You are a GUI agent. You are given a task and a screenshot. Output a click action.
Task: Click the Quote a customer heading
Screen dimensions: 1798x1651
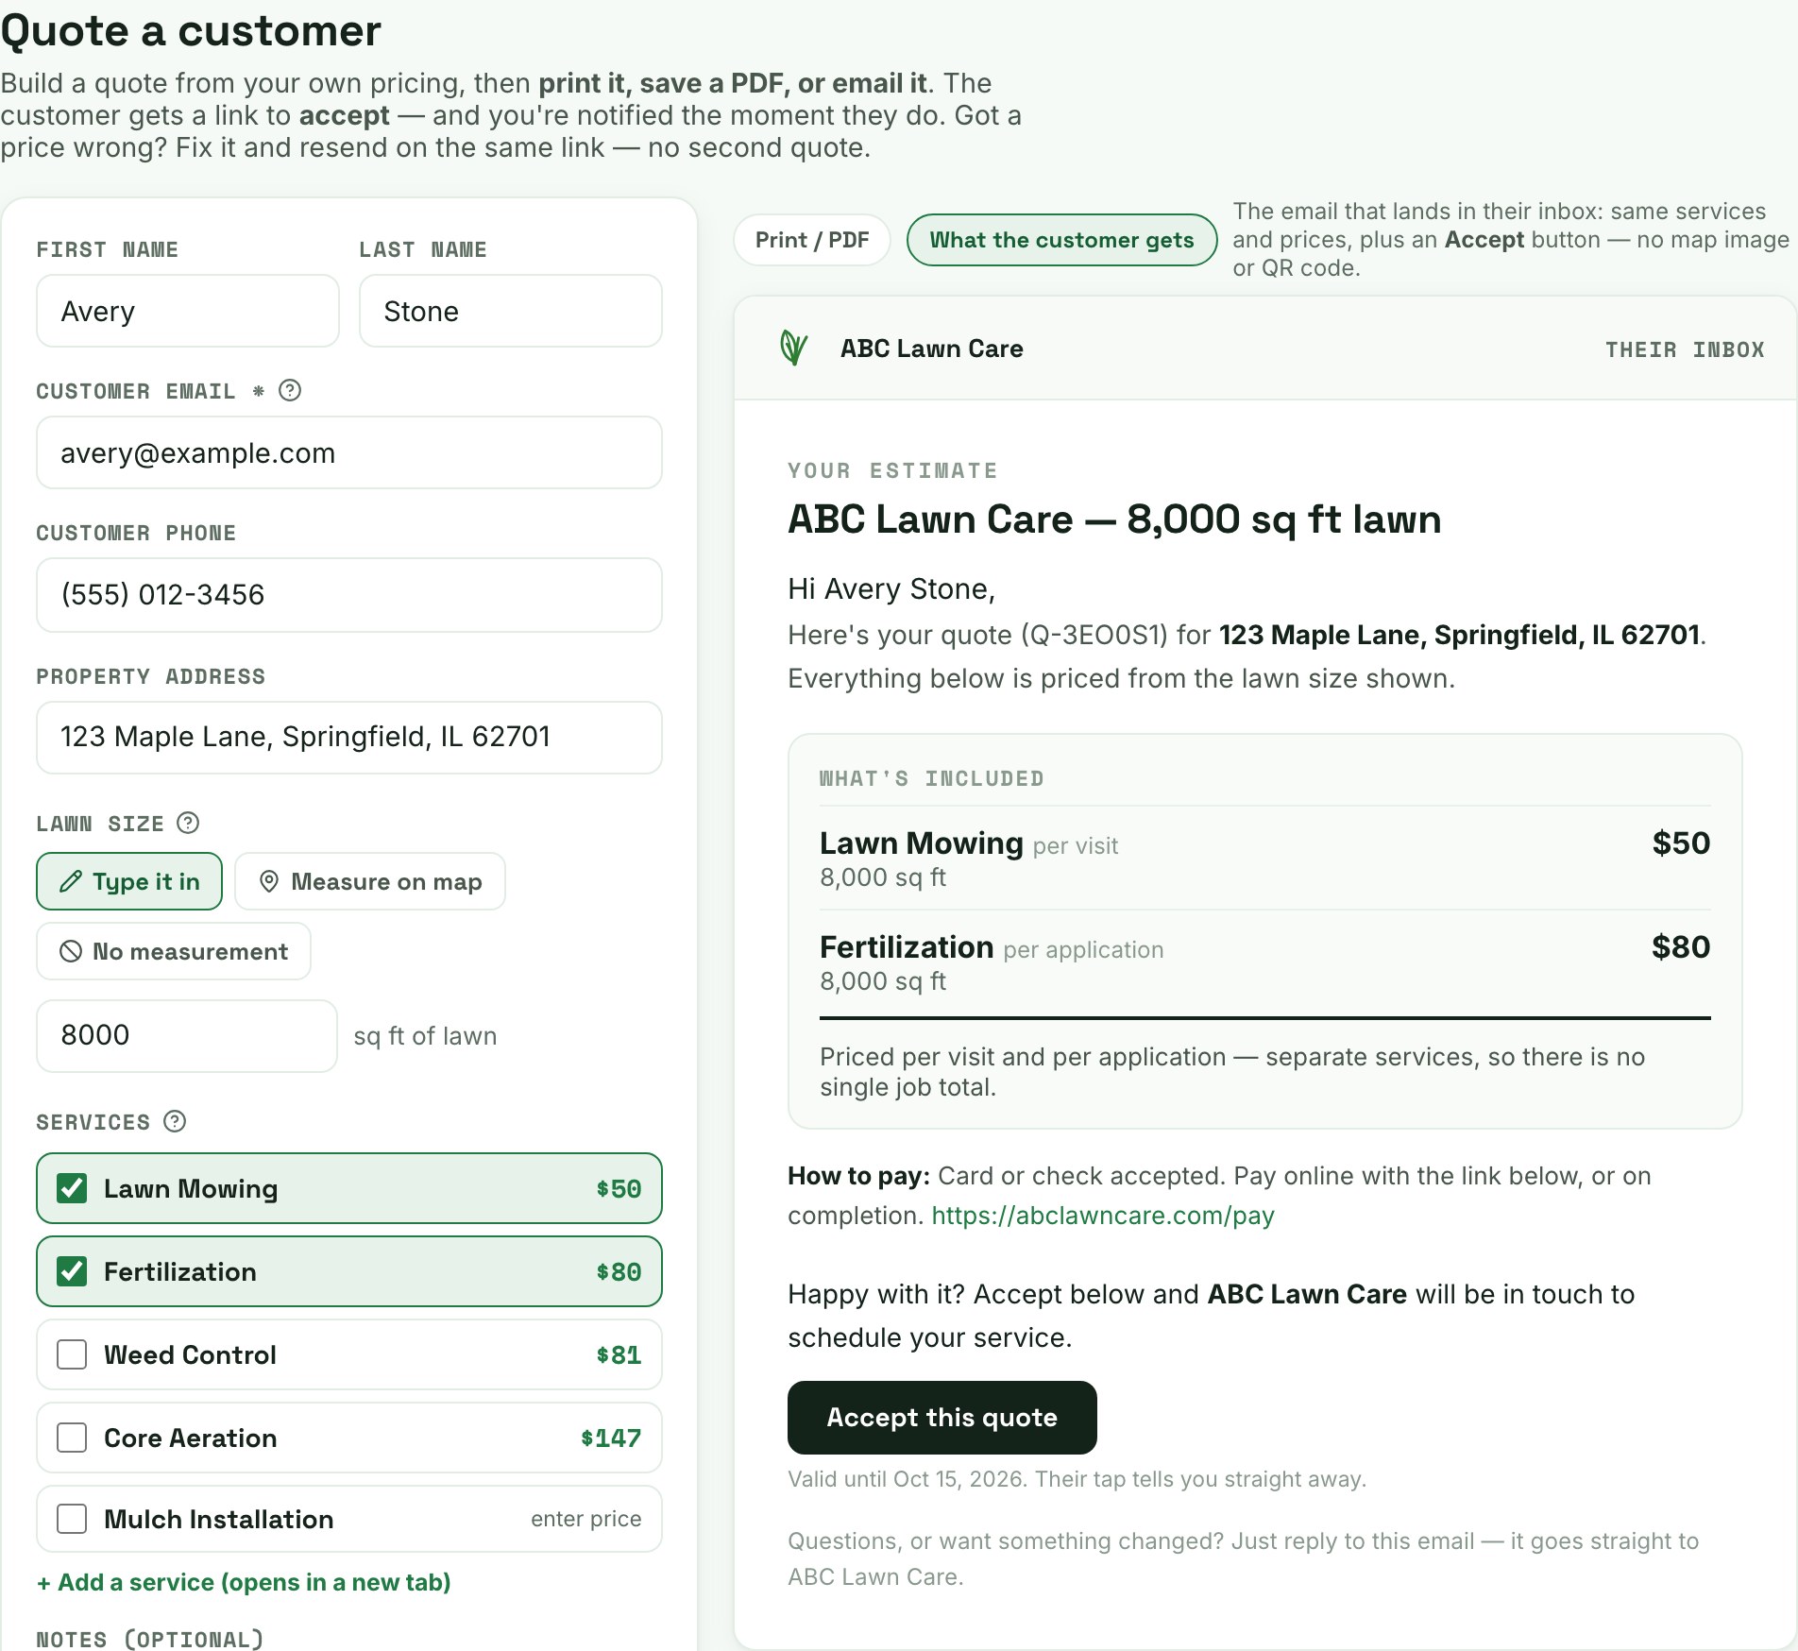click(191, 31)
